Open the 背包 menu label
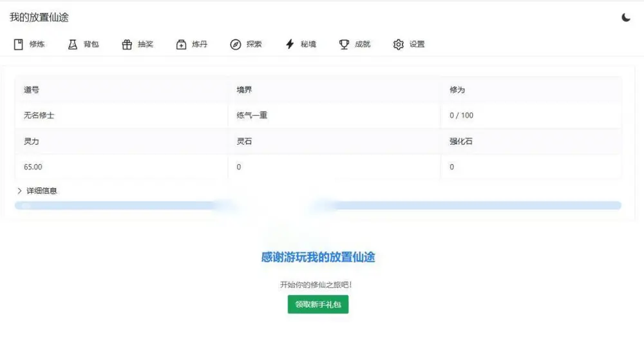Screen dimensions: 644x344 (x=91, y=44)
